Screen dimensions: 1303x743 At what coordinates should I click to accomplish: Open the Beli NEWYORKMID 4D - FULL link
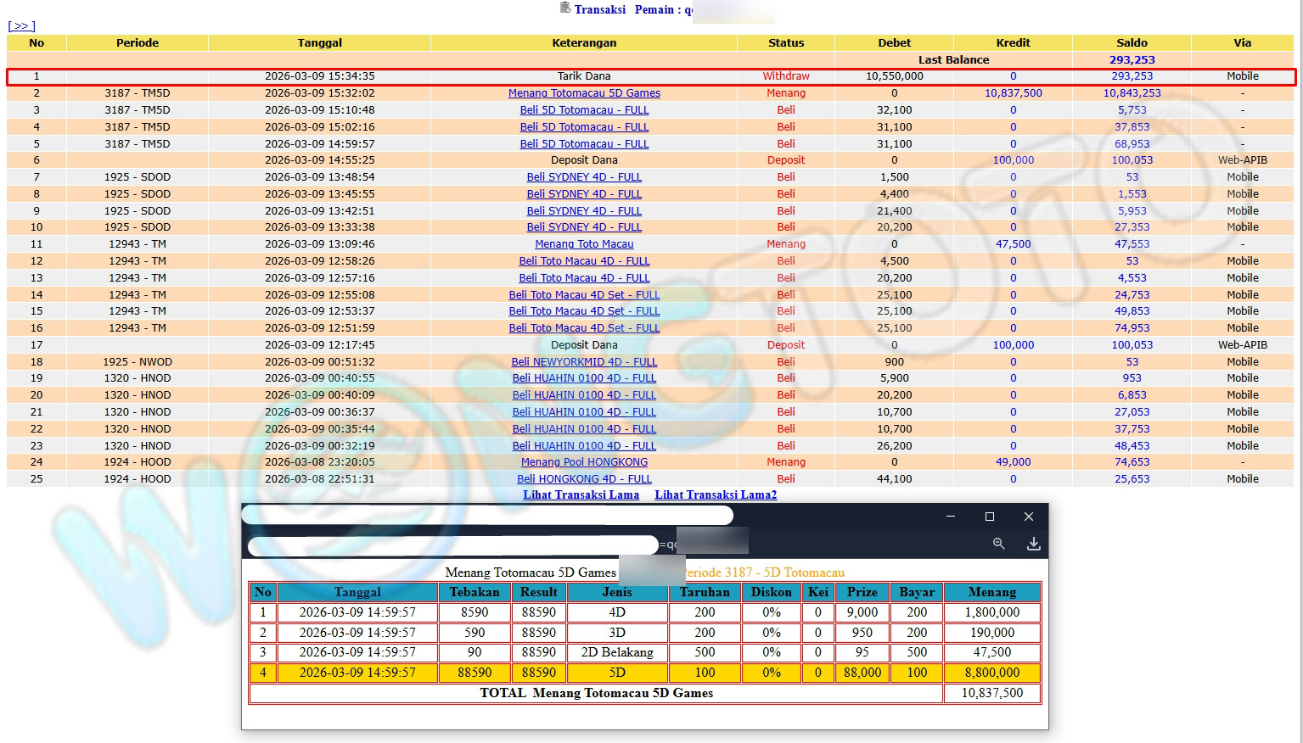pos(584,362)
